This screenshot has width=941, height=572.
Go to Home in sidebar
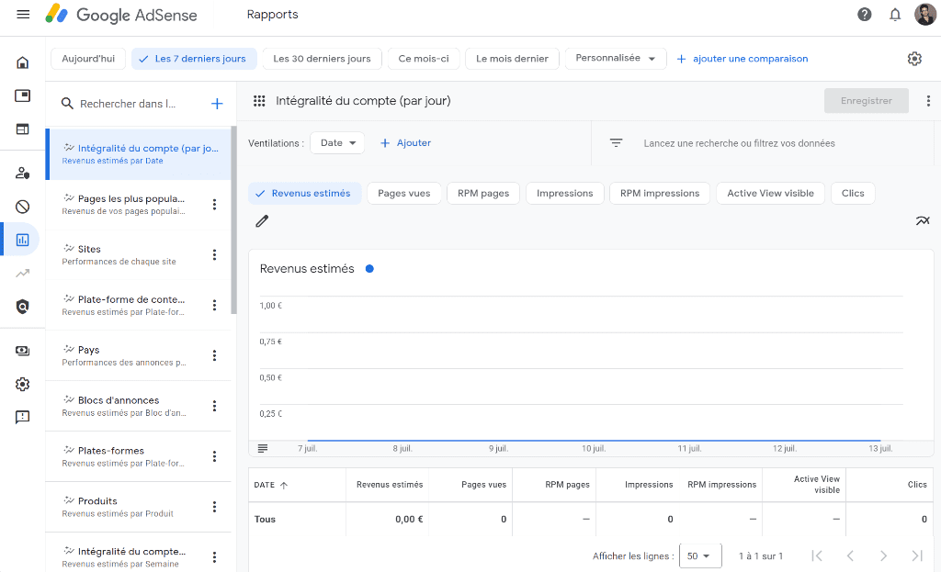22,62
